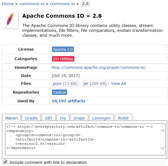Switch to the Buildr tab
168x166 pixels.
point(123,117)
